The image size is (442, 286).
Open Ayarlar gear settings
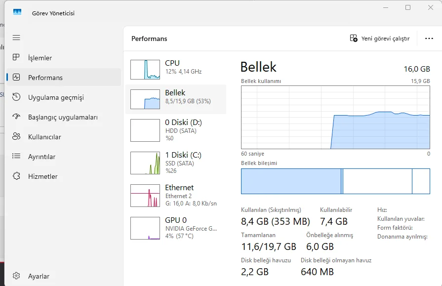[16, 276]
